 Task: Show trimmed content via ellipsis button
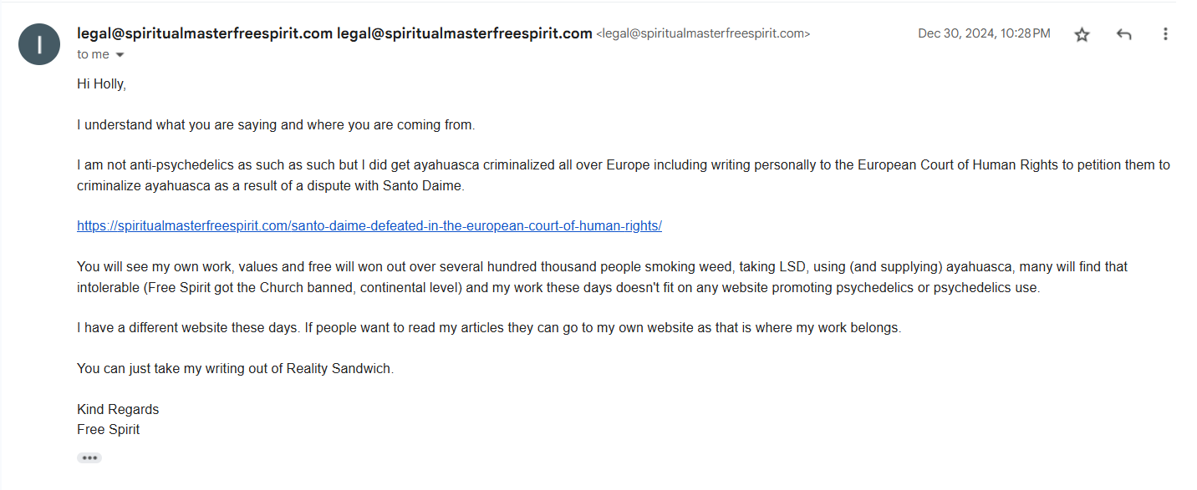pyautogui.click(x=89, y=457)
